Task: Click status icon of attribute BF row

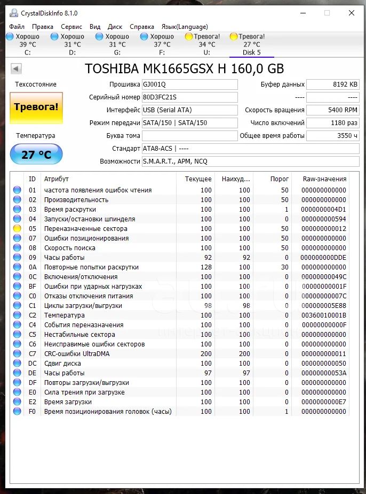Action: click(x=17, y=286)
